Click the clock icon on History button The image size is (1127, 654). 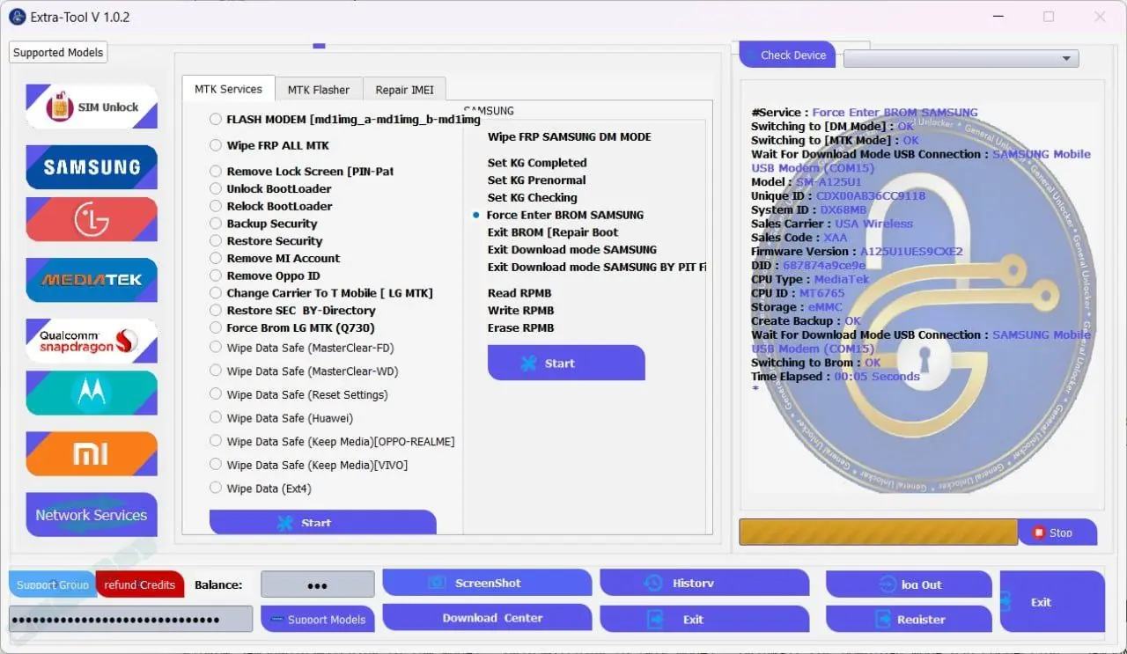[653, 583]
